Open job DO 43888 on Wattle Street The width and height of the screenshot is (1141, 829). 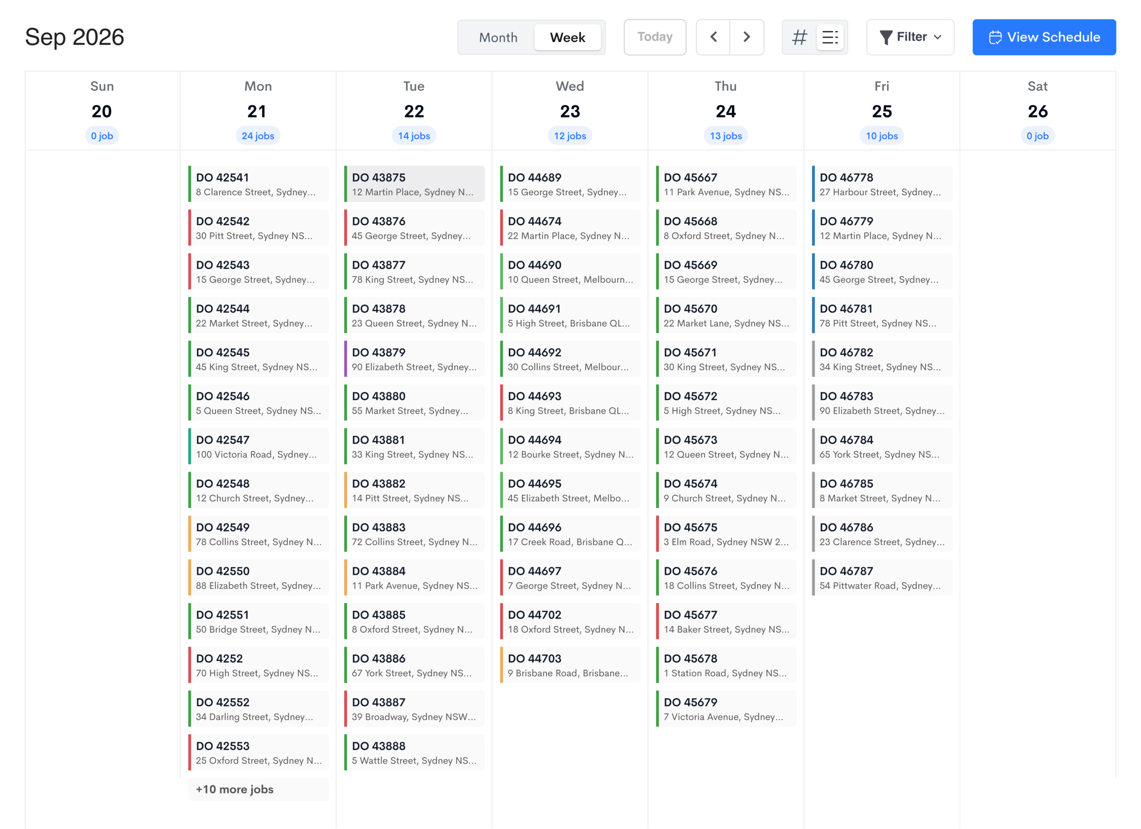click(x=414, y=752)
